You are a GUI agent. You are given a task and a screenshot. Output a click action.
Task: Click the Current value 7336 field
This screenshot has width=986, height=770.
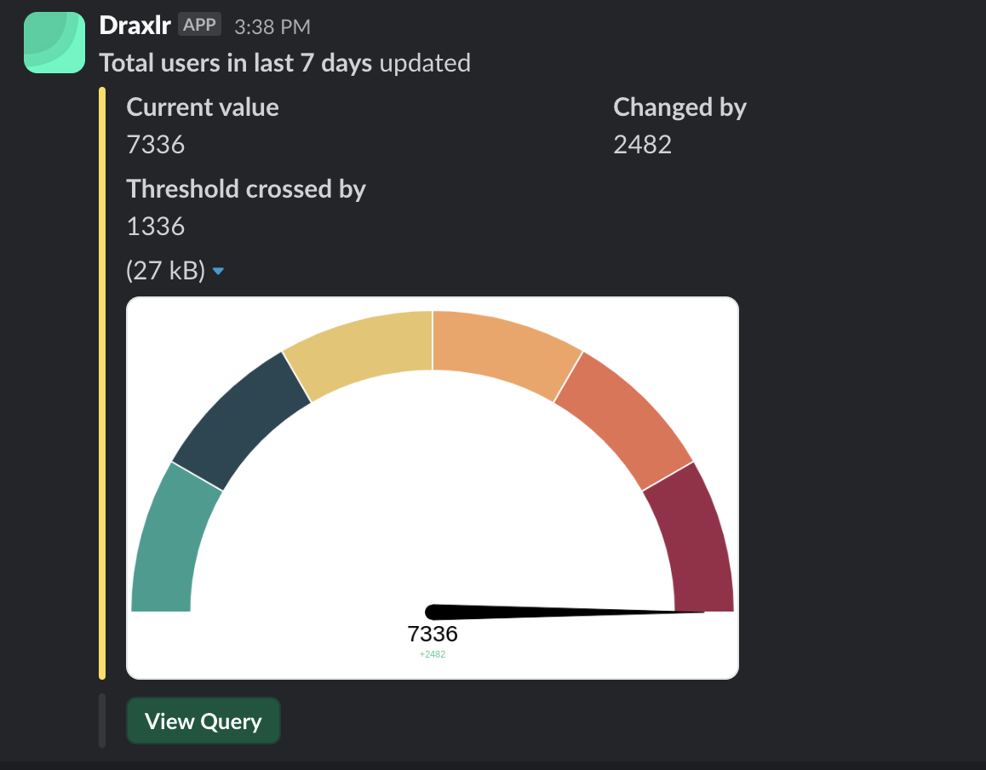coord(203,125)
